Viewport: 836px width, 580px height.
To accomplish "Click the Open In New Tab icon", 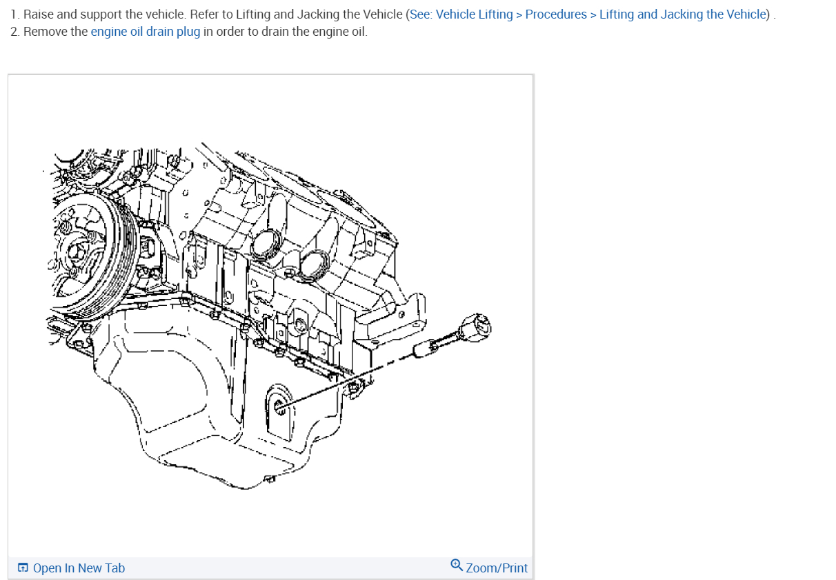I will click(x=23, y=568).
